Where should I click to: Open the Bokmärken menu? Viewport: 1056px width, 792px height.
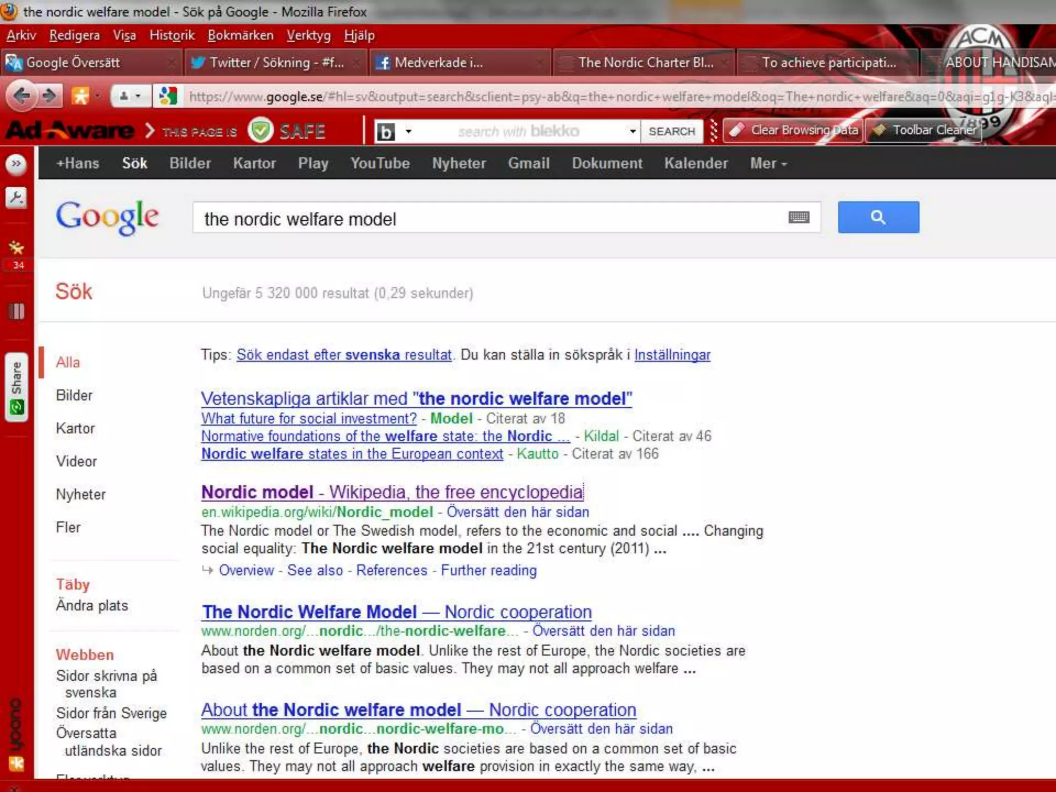(240, 35)
